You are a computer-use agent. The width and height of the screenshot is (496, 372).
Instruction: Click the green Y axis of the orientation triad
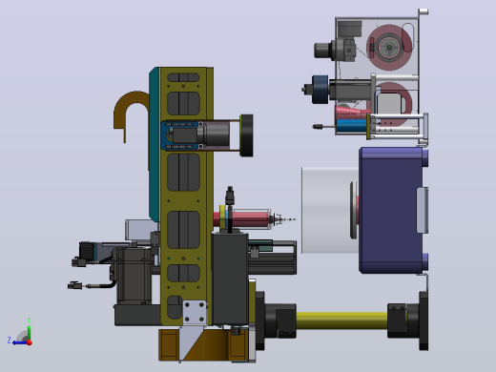(x=29, y=331)
